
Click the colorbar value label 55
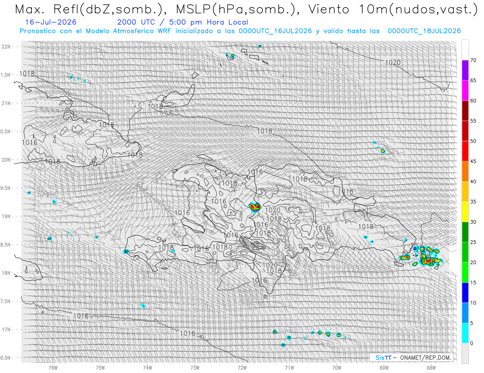(x=474, y=121)
